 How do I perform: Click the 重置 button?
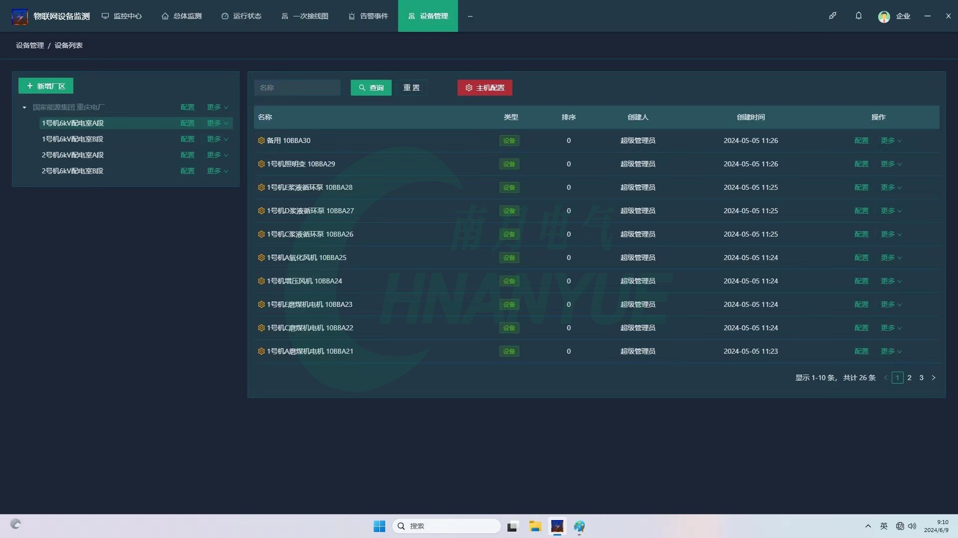[x=412, y=88]
